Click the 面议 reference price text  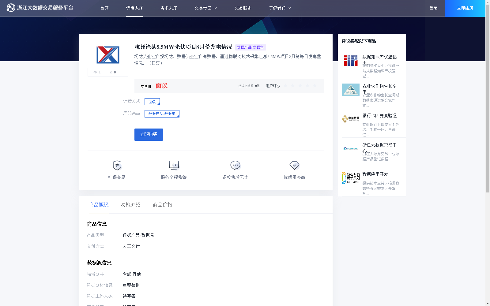[x=161, y=86]
